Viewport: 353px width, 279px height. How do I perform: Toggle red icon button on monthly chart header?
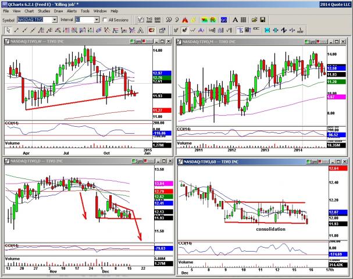(322, 42)
